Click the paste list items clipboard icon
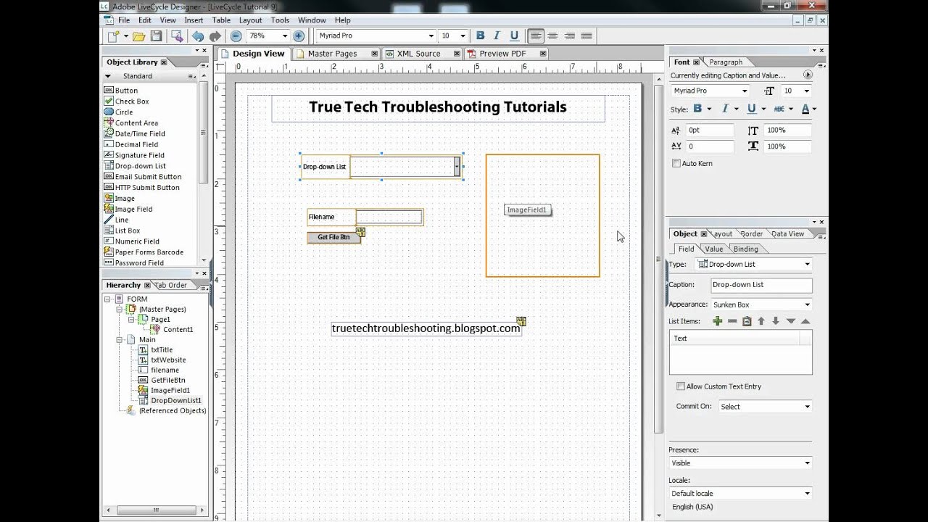The height and width of the screenshot is (522, 928). (x=747, y=320)
